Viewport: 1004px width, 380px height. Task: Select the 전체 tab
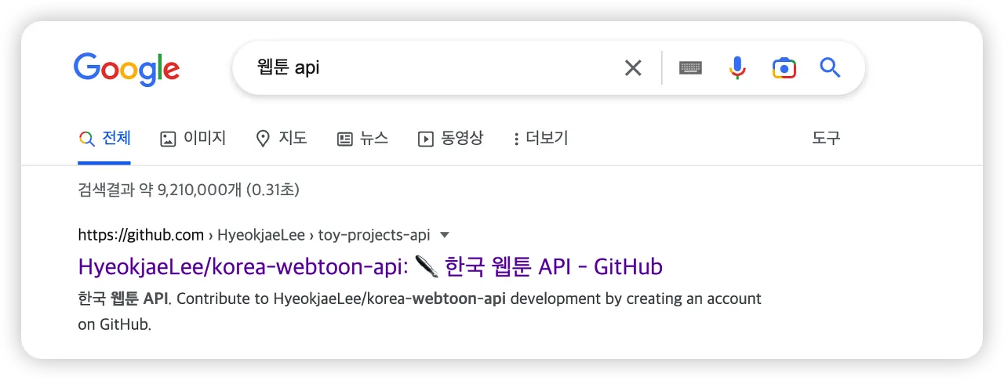click(x=104, y=139)
